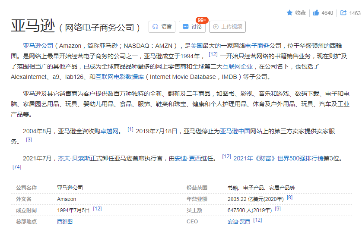Click the 1994年7月5日 founding date value

tap(73, 210)
